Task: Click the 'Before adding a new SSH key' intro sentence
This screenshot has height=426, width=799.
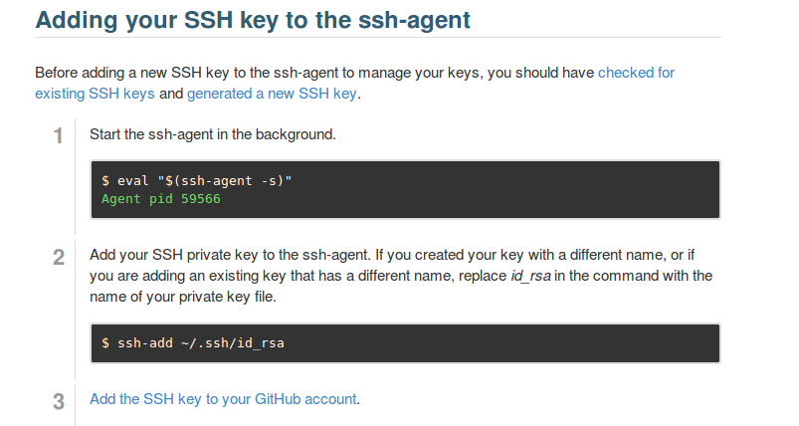Action: coord(199,73)
